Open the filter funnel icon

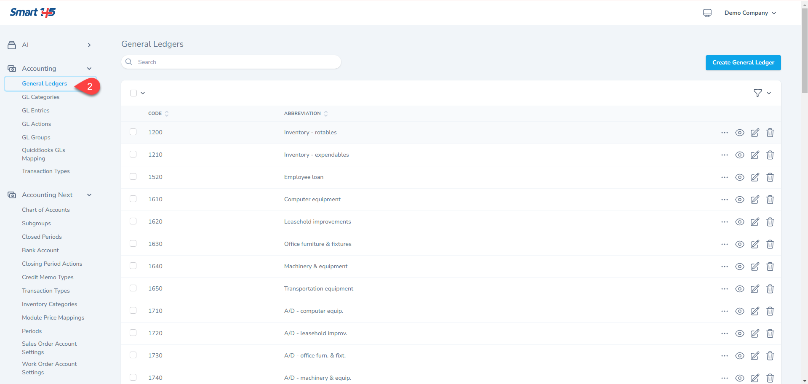[x=757, y=93]
